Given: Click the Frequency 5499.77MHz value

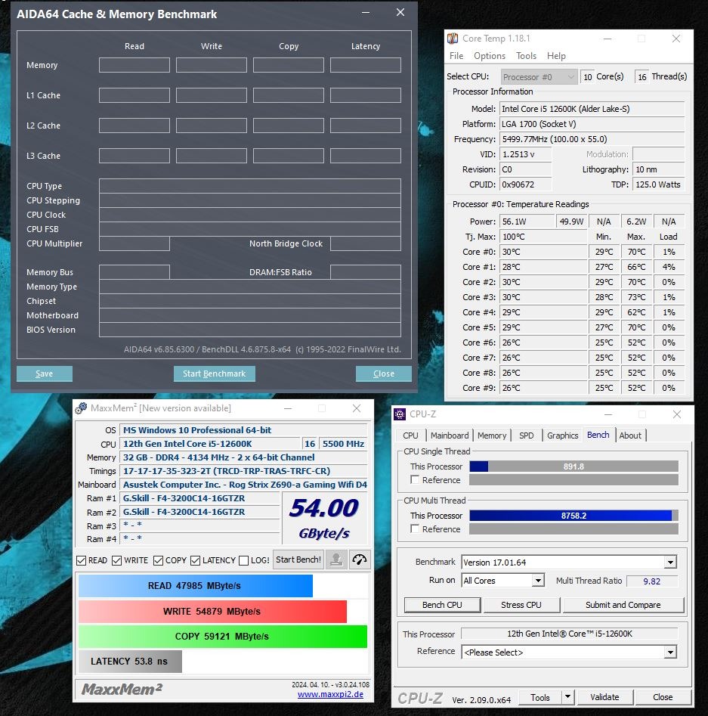Looking at the screenshot, I should pyautogui.click(x=592, y=139).
